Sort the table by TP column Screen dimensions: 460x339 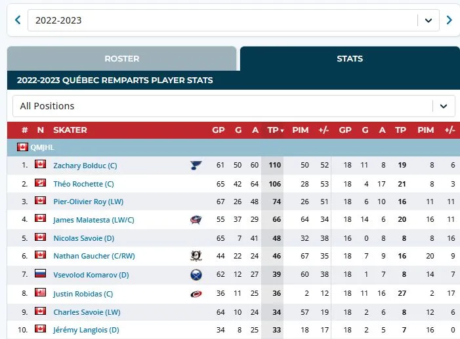coord(275,130)
